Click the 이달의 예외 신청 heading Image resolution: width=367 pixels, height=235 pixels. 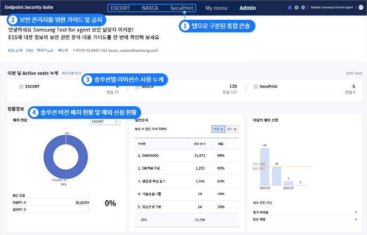tap(265, 120)
